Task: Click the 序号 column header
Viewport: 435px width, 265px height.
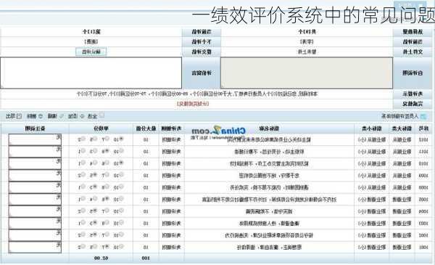Action: tap(423, 129)
